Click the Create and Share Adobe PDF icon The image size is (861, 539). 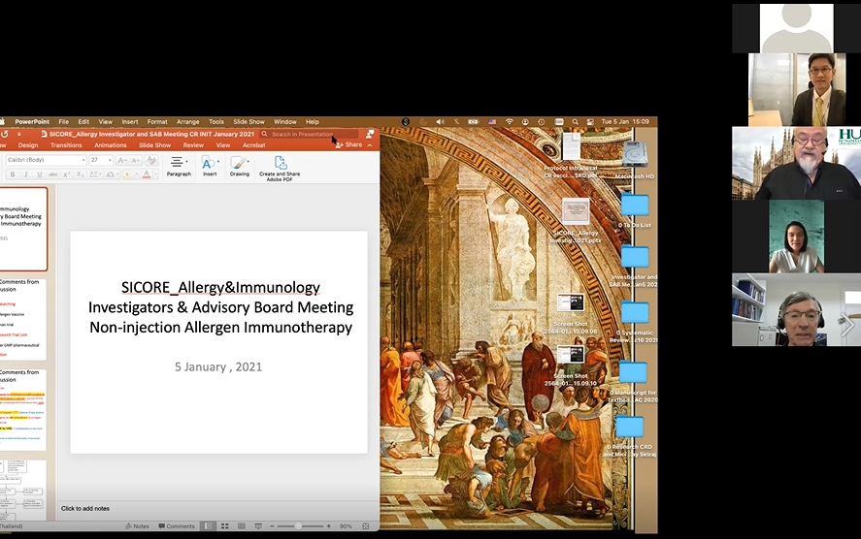(x=280, y=163)
